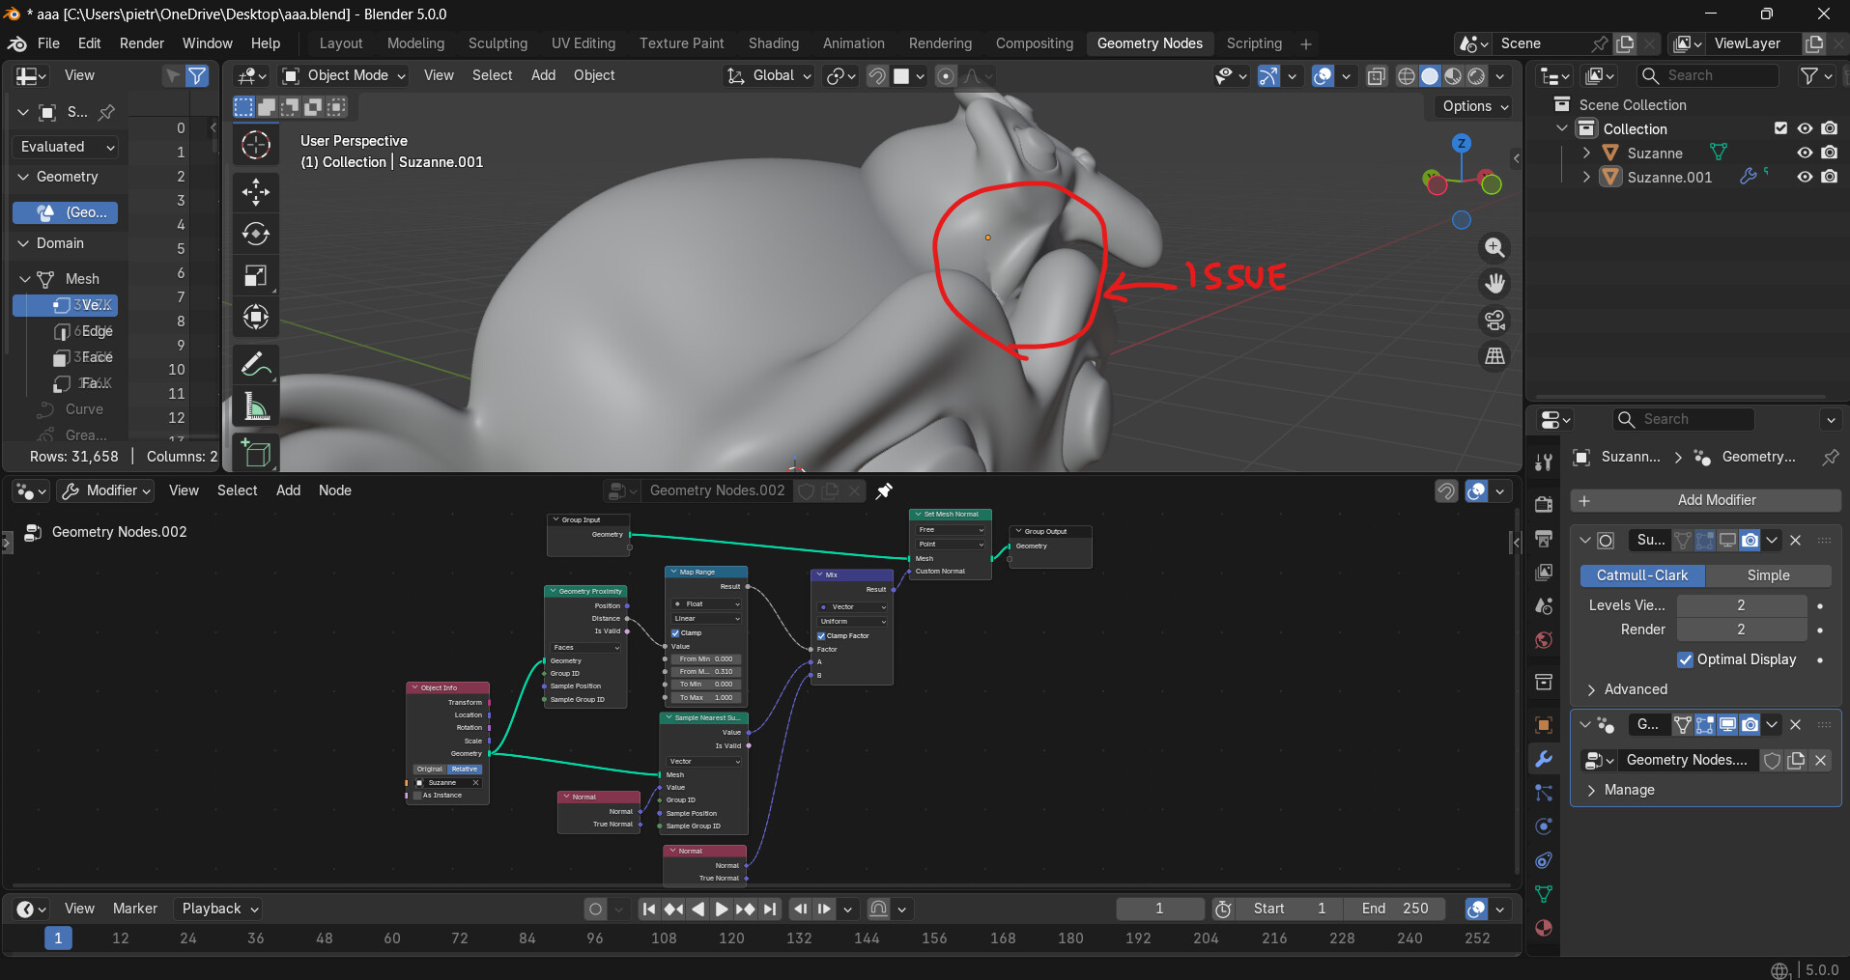This screenshot has width=1850, height=980.
Task: Click the pin icon in node editor header
Action: pos(884,490)
